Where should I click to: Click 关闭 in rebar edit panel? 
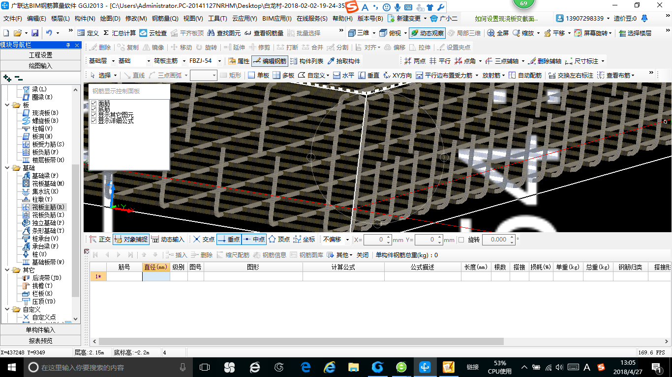coord(363,255)
